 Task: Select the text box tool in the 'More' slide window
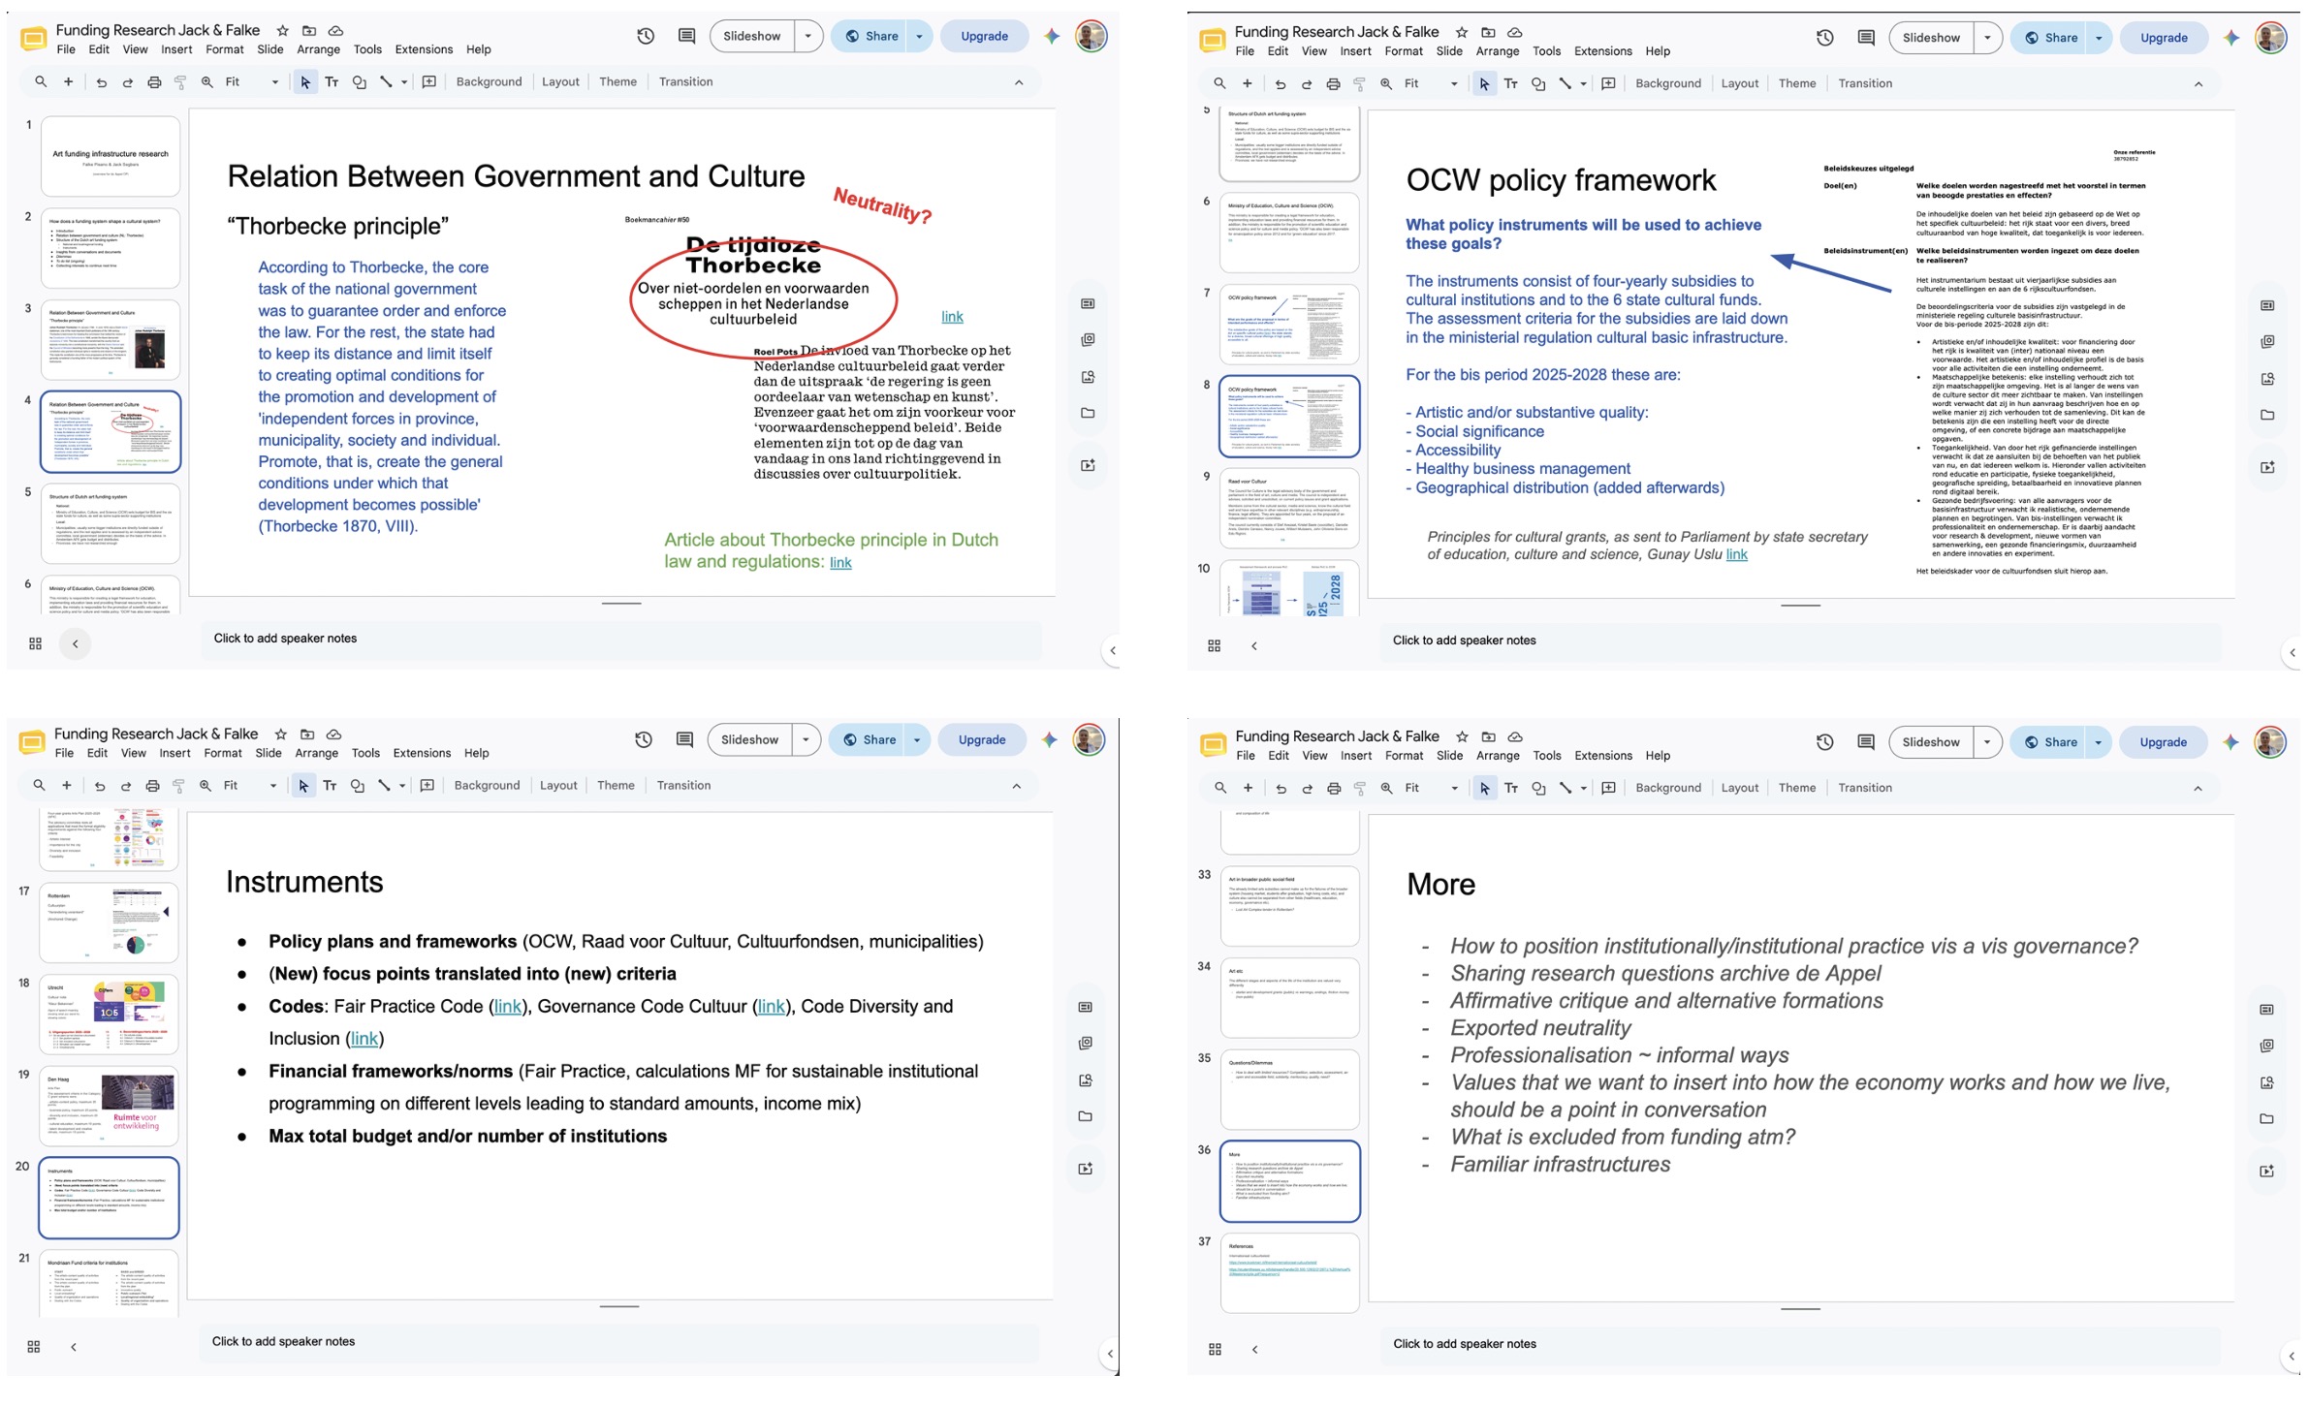(1510, 788)
